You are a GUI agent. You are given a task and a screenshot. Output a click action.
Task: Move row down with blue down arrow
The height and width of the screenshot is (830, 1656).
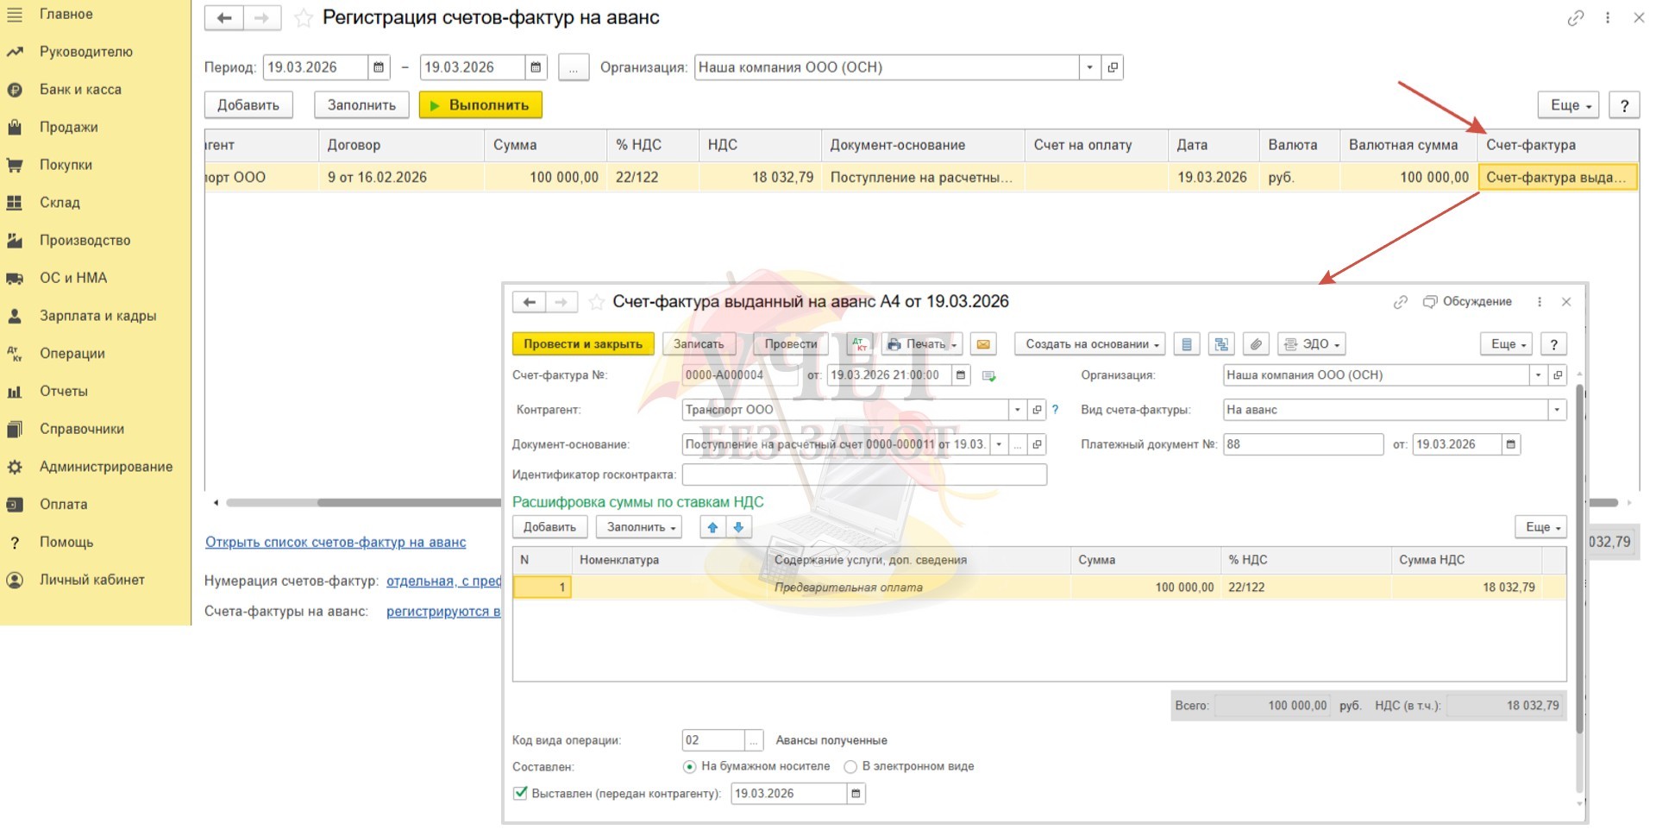pyautogui.click(x=738, y=527)
